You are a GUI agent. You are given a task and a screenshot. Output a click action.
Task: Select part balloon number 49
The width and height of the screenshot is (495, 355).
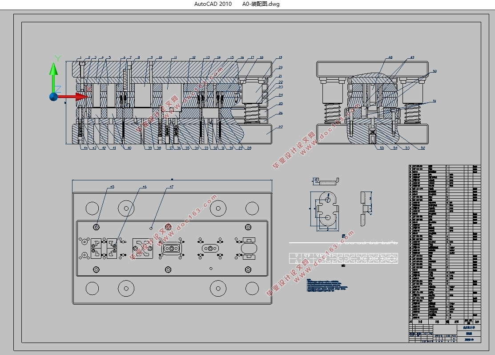tap(412, 57)
